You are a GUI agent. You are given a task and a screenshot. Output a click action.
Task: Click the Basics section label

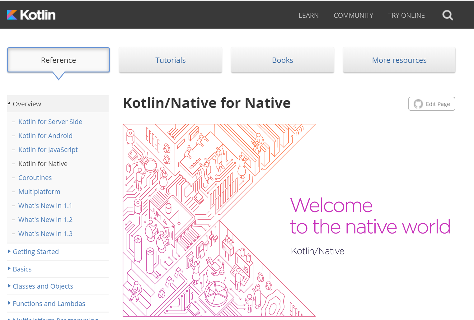click(22, 269)
